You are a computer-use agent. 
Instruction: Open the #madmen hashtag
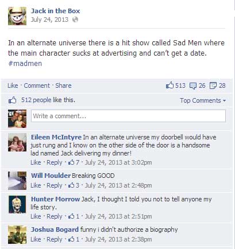coord(25,64)
